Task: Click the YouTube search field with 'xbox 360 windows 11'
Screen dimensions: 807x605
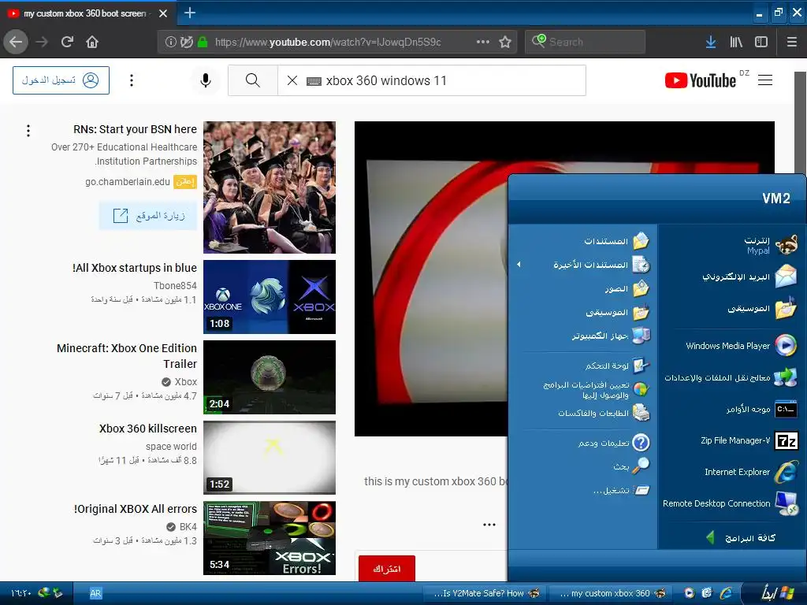Action: 431,80
